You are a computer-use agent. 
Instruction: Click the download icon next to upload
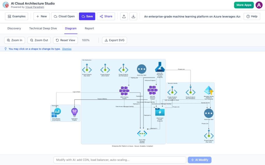(x=133, y=16)
